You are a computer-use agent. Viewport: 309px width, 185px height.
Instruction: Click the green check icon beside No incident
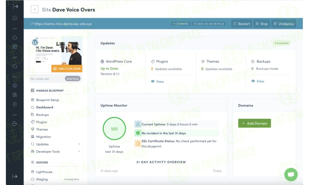pos(138,133)
